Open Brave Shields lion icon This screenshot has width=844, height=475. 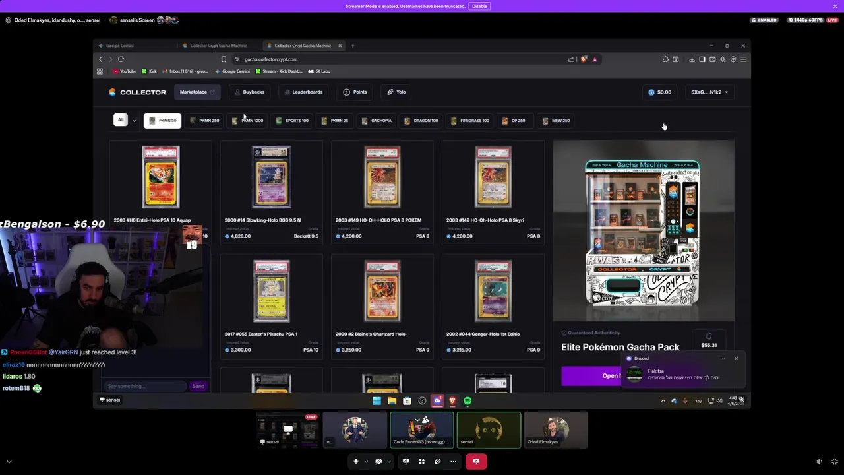[584, 59]
